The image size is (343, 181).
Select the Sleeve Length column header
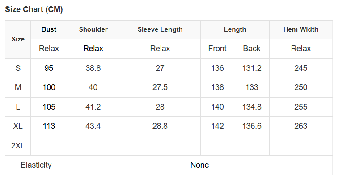pyautogui.click(x=160, y=29)
